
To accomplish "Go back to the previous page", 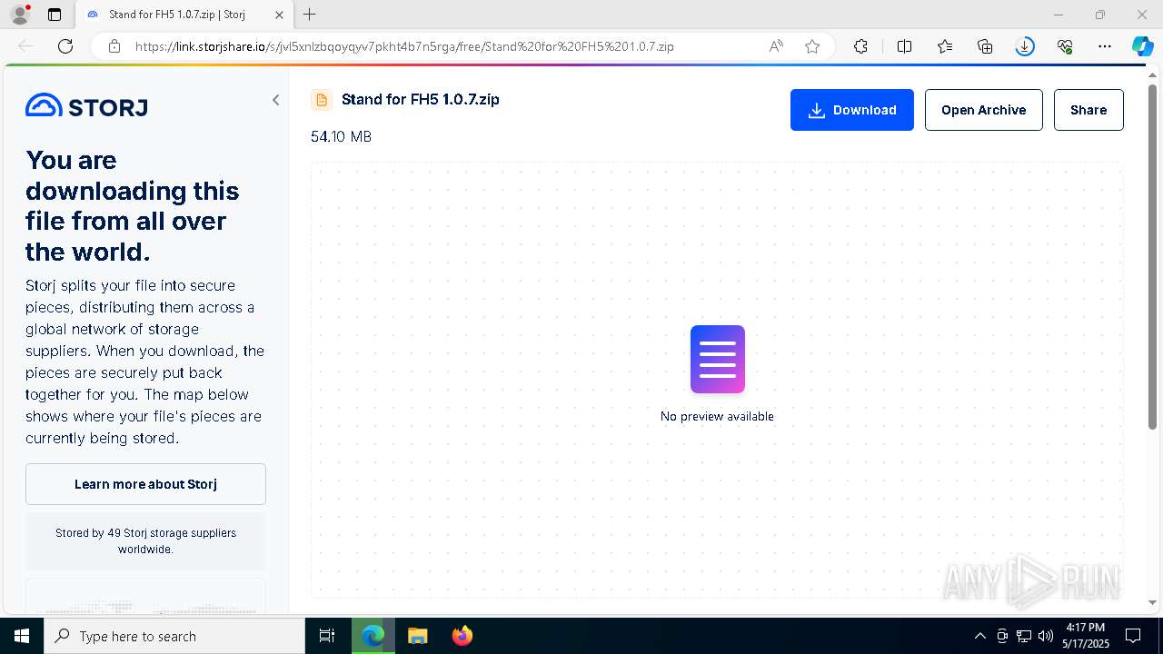I will click(x=25, y=46).
